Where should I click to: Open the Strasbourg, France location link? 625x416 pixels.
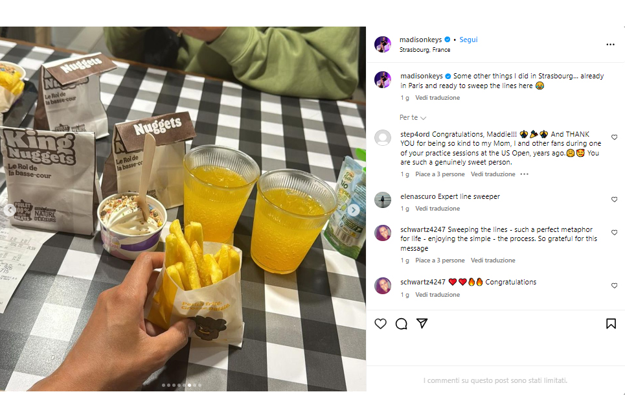425,50
